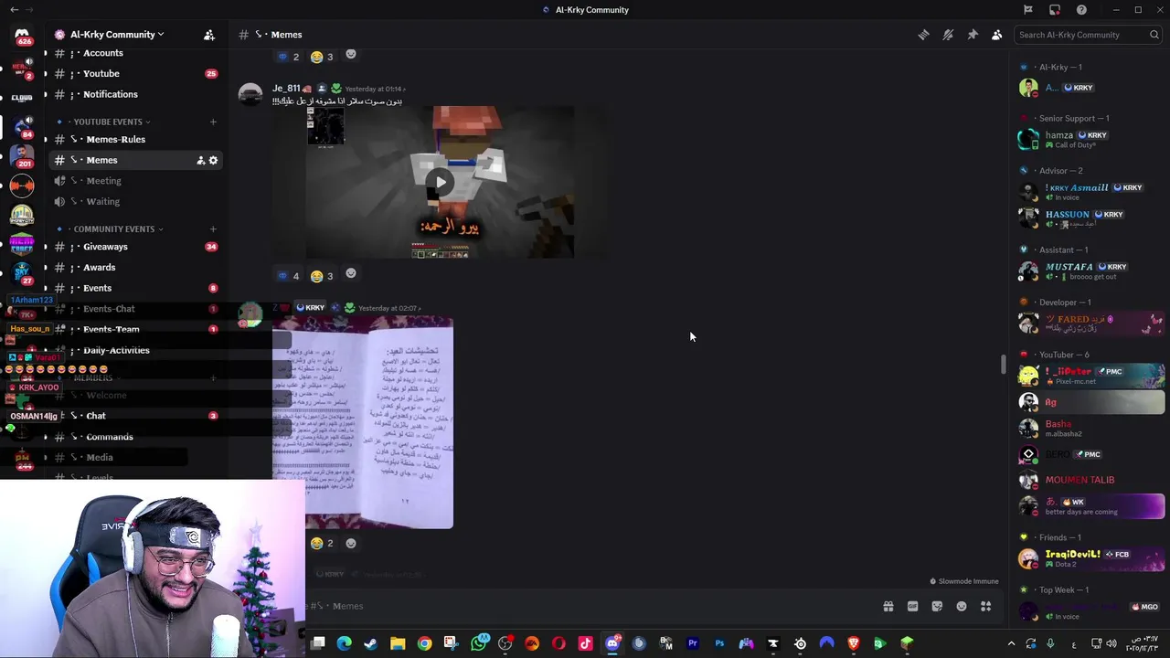The width and height of the screenshot is (1170, 658).
Task: Open the emoji picker in message bar
Action: pyautogui.click(x=962, y=606)
